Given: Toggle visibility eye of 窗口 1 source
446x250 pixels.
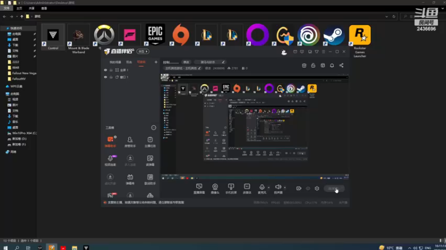Looking at the screenshot, I should pyautogui.click(x=105, y=77).
